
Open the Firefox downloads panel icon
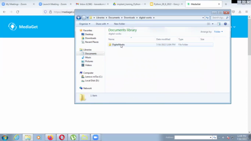tap(240, 12)
